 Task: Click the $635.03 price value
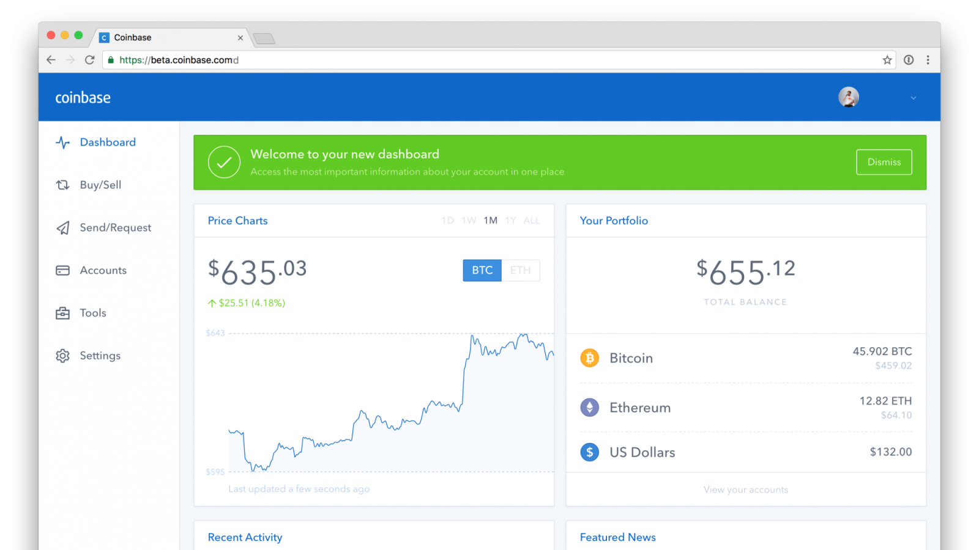coord(257,272)
